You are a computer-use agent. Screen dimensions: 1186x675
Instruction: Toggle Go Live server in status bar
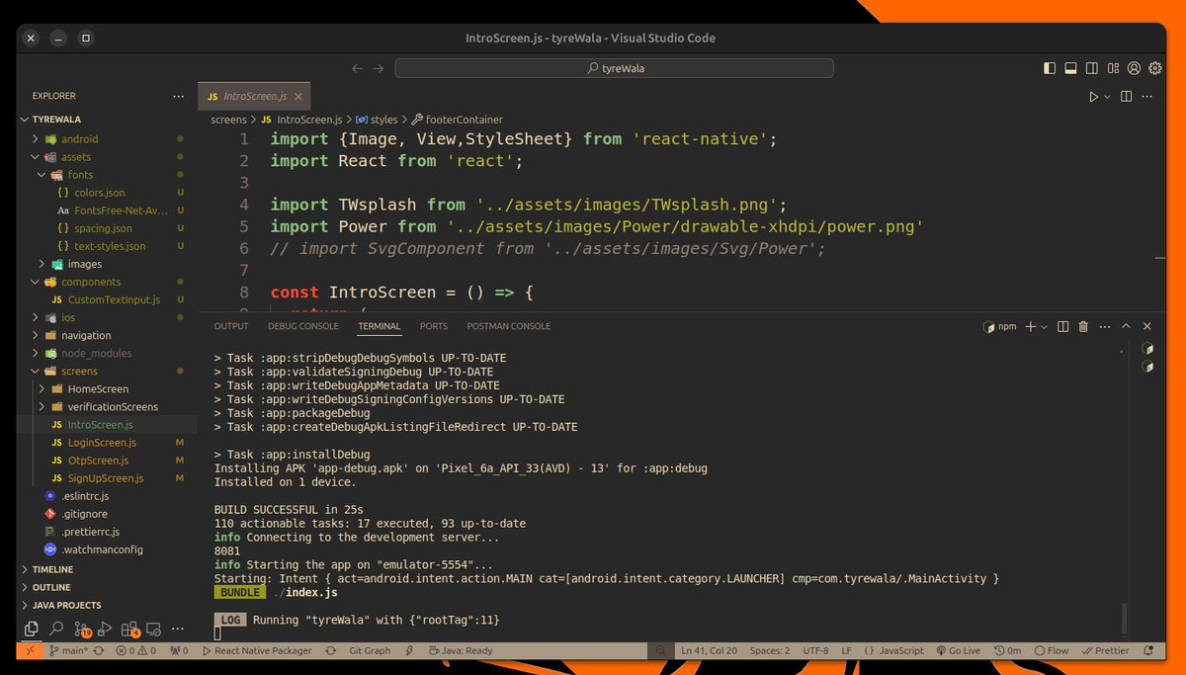pos(957,650)
